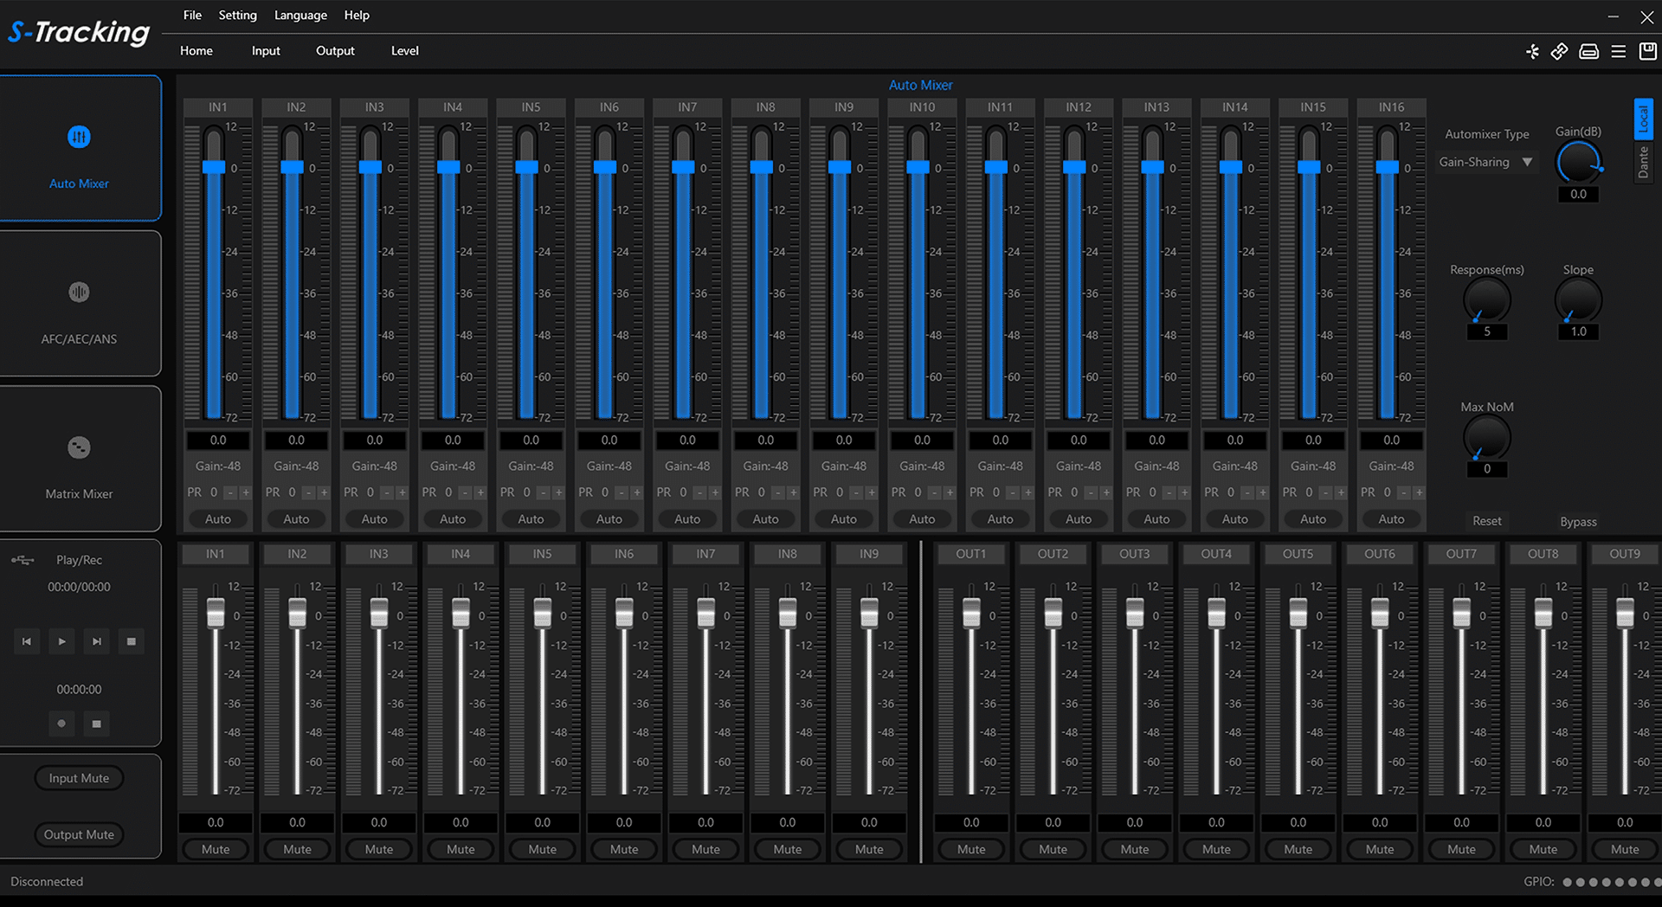The height and width of the screenshot is (907, 1662).
Task: Click the link connection icon in toolbar
Action: pos(1559,52)
